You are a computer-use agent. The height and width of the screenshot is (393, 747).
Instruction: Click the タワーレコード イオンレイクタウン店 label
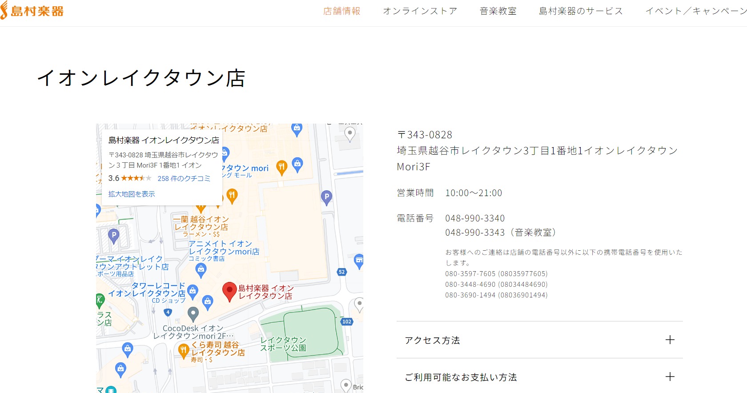[147, 289]
